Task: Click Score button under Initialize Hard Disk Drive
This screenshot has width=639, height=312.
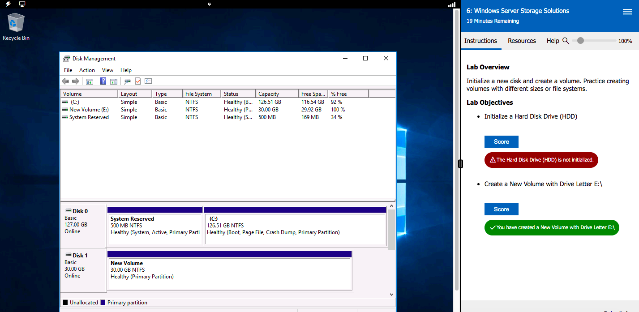Action: 501,142
